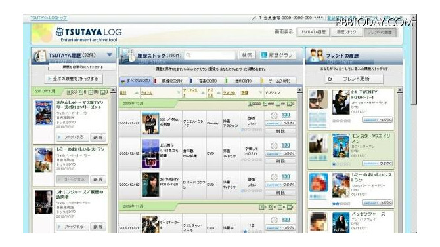Image resolution: width=440 pixels, height=247 pixels.
Task: Click inside the 履歴ストック search field
Action: (210, 55)
